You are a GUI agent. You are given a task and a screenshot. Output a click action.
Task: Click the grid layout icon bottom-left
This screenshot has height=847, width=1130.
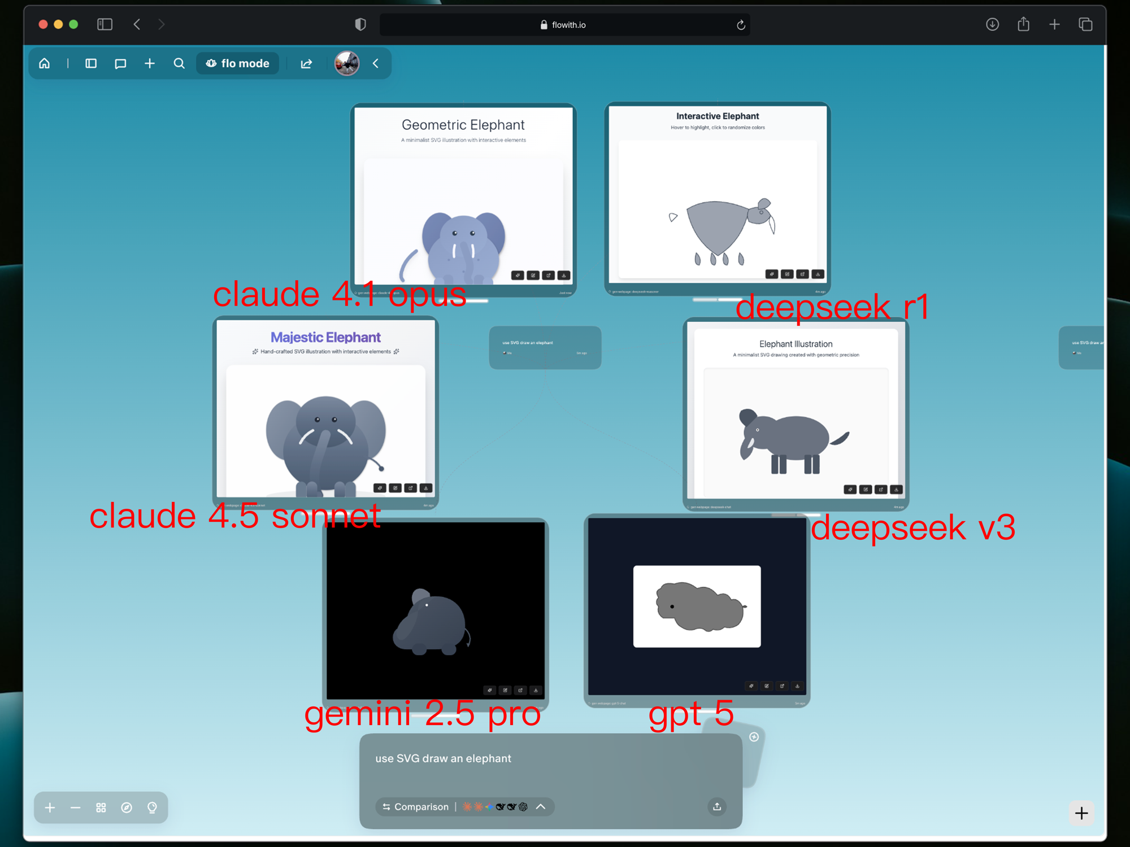(x=101, y=807)
